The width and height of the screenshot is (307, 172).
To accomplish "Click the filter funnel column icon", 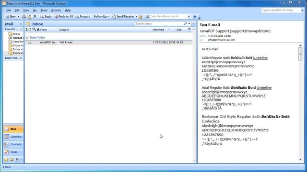I will pos(189,30).
